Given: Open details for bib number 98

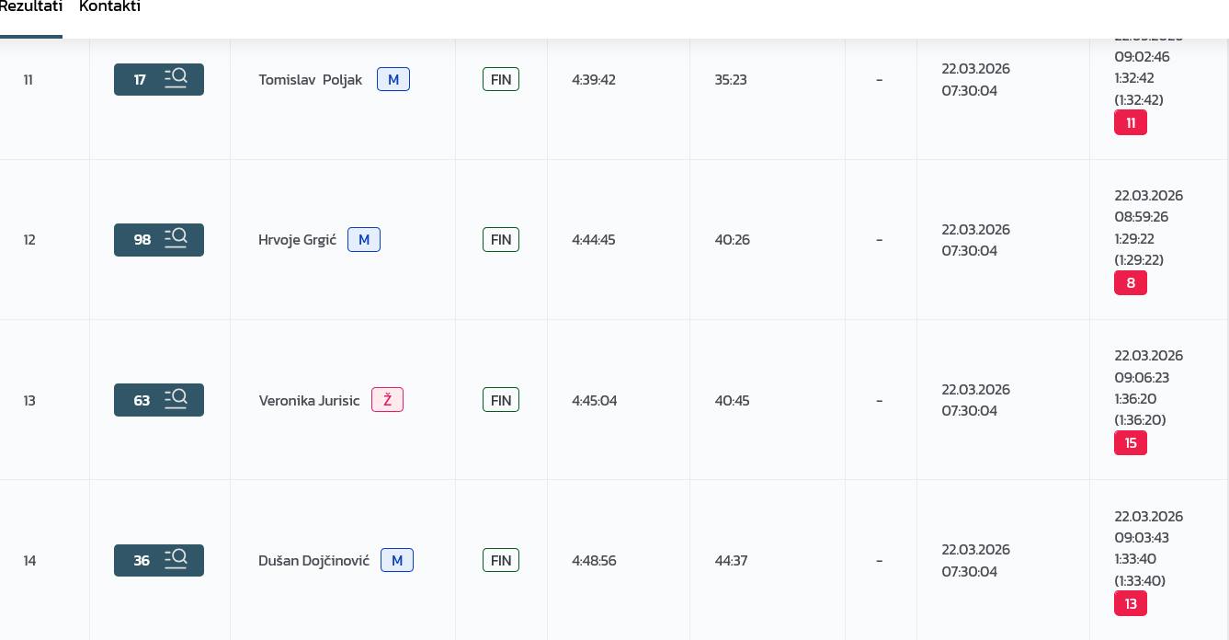Looking at the screenshot, I should click(159, 240).
